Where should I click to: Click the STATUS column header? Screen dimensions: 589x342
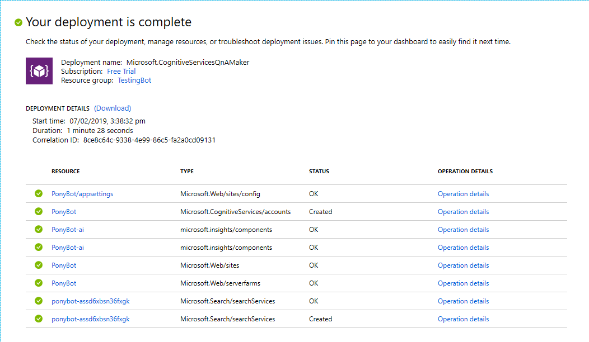319,172
